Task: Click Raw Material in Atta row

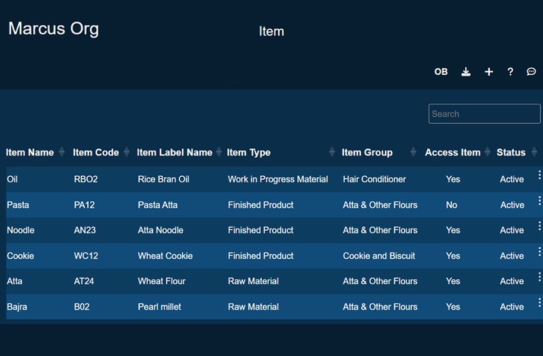Action: pos(253,281)
